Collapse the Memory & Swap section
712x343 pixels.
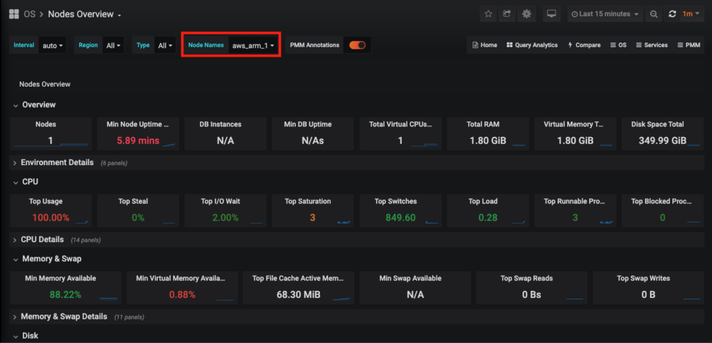point(51,259)
